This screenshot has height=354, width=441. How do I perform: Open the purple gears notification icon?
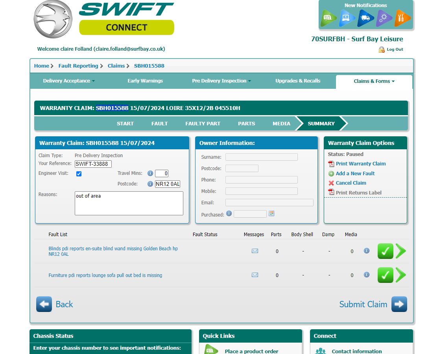click(384, 18)
